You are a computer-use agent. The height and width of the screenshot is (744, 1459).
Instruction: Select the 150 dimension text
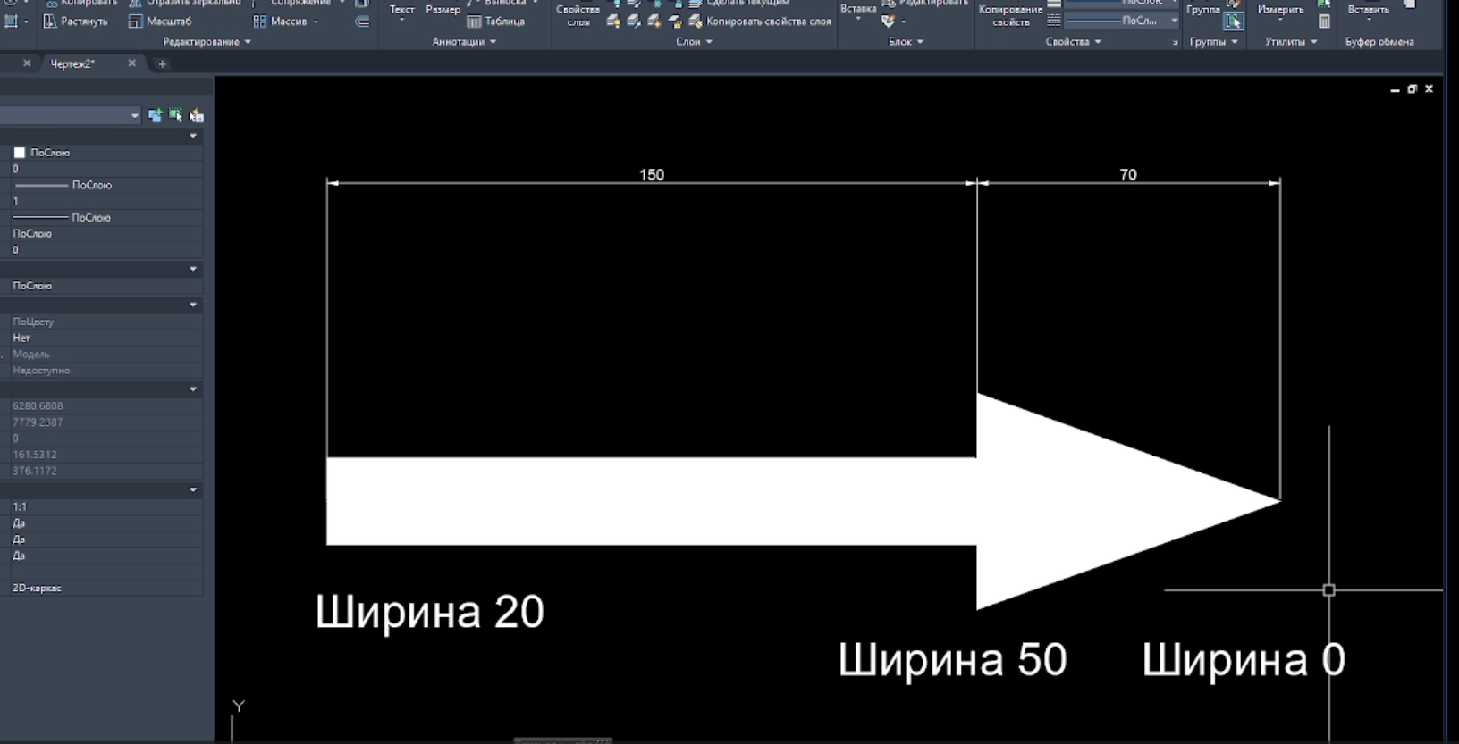pyautogui.click(x=652, y=175)
